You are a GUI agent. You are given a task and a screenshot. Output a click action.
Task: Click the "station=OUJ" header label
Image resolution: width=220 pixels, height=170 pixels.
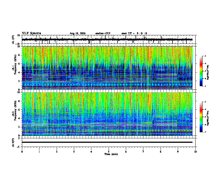(103, 33)
